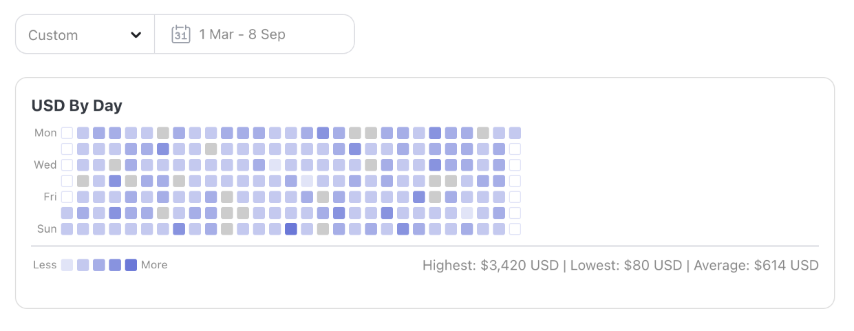Screen dimensions: 854x331
Task: Click the fourth legend swatch from Less
Action: (x=115, y=265)
